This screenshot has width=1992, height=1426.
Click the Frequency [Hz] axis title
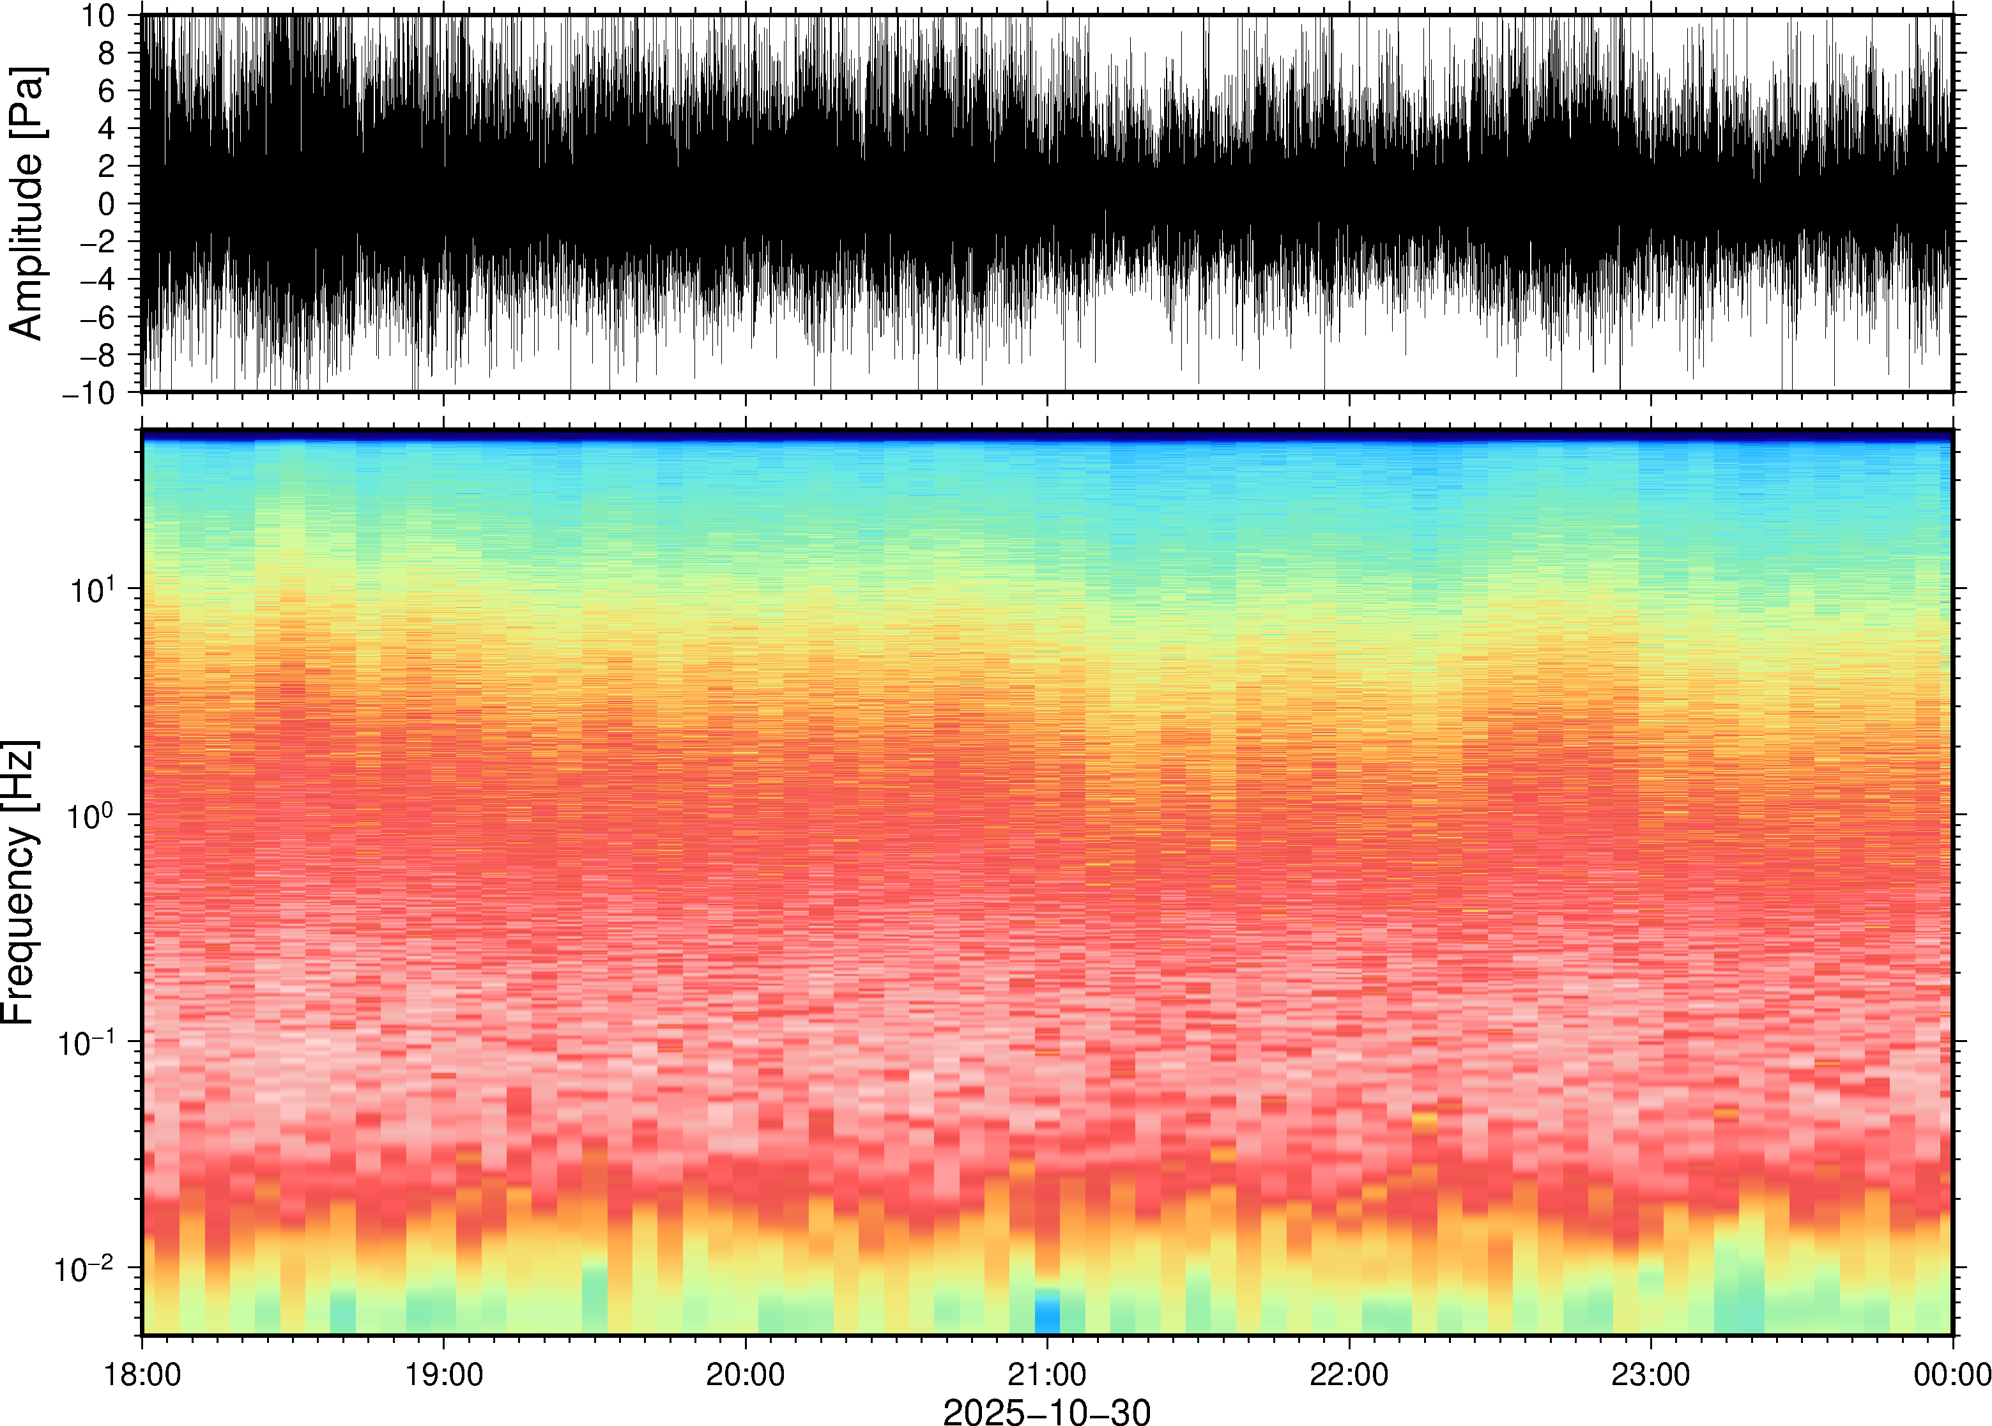click(19, 882)
